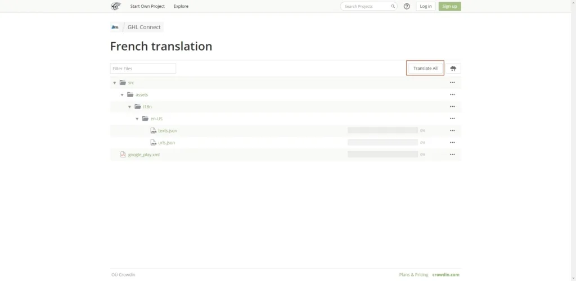This screenshot has height=281, width=576.
Task: Click the Crowdin logo in header
Action: coord(115,6)
